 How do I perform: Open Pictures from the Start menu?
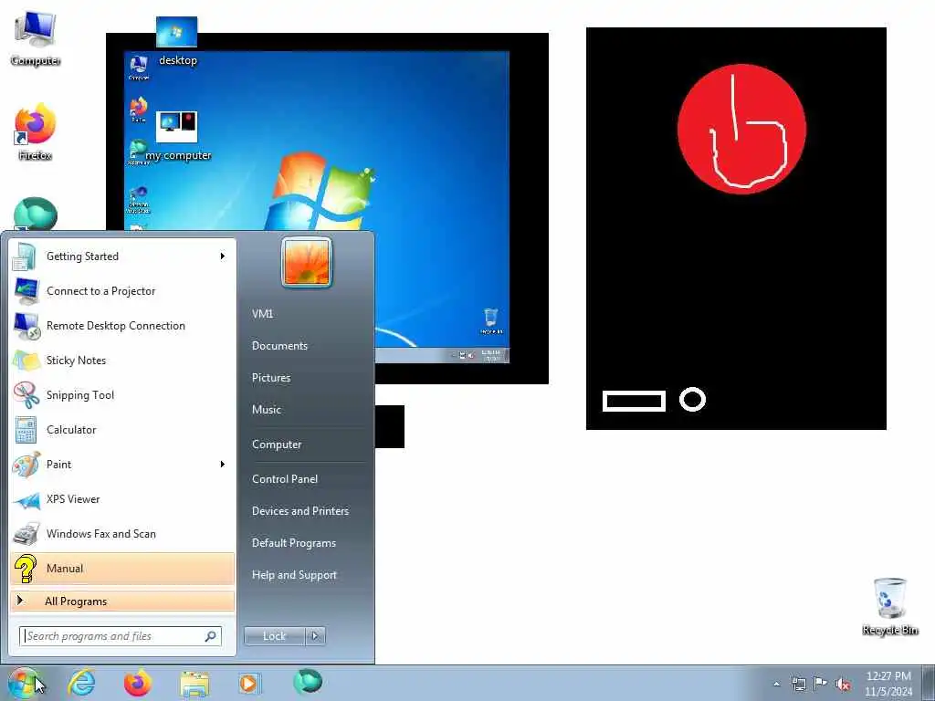271,378
